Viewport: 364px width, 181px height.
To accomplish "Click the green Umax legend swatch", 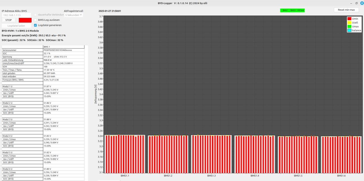I will 349,26.
